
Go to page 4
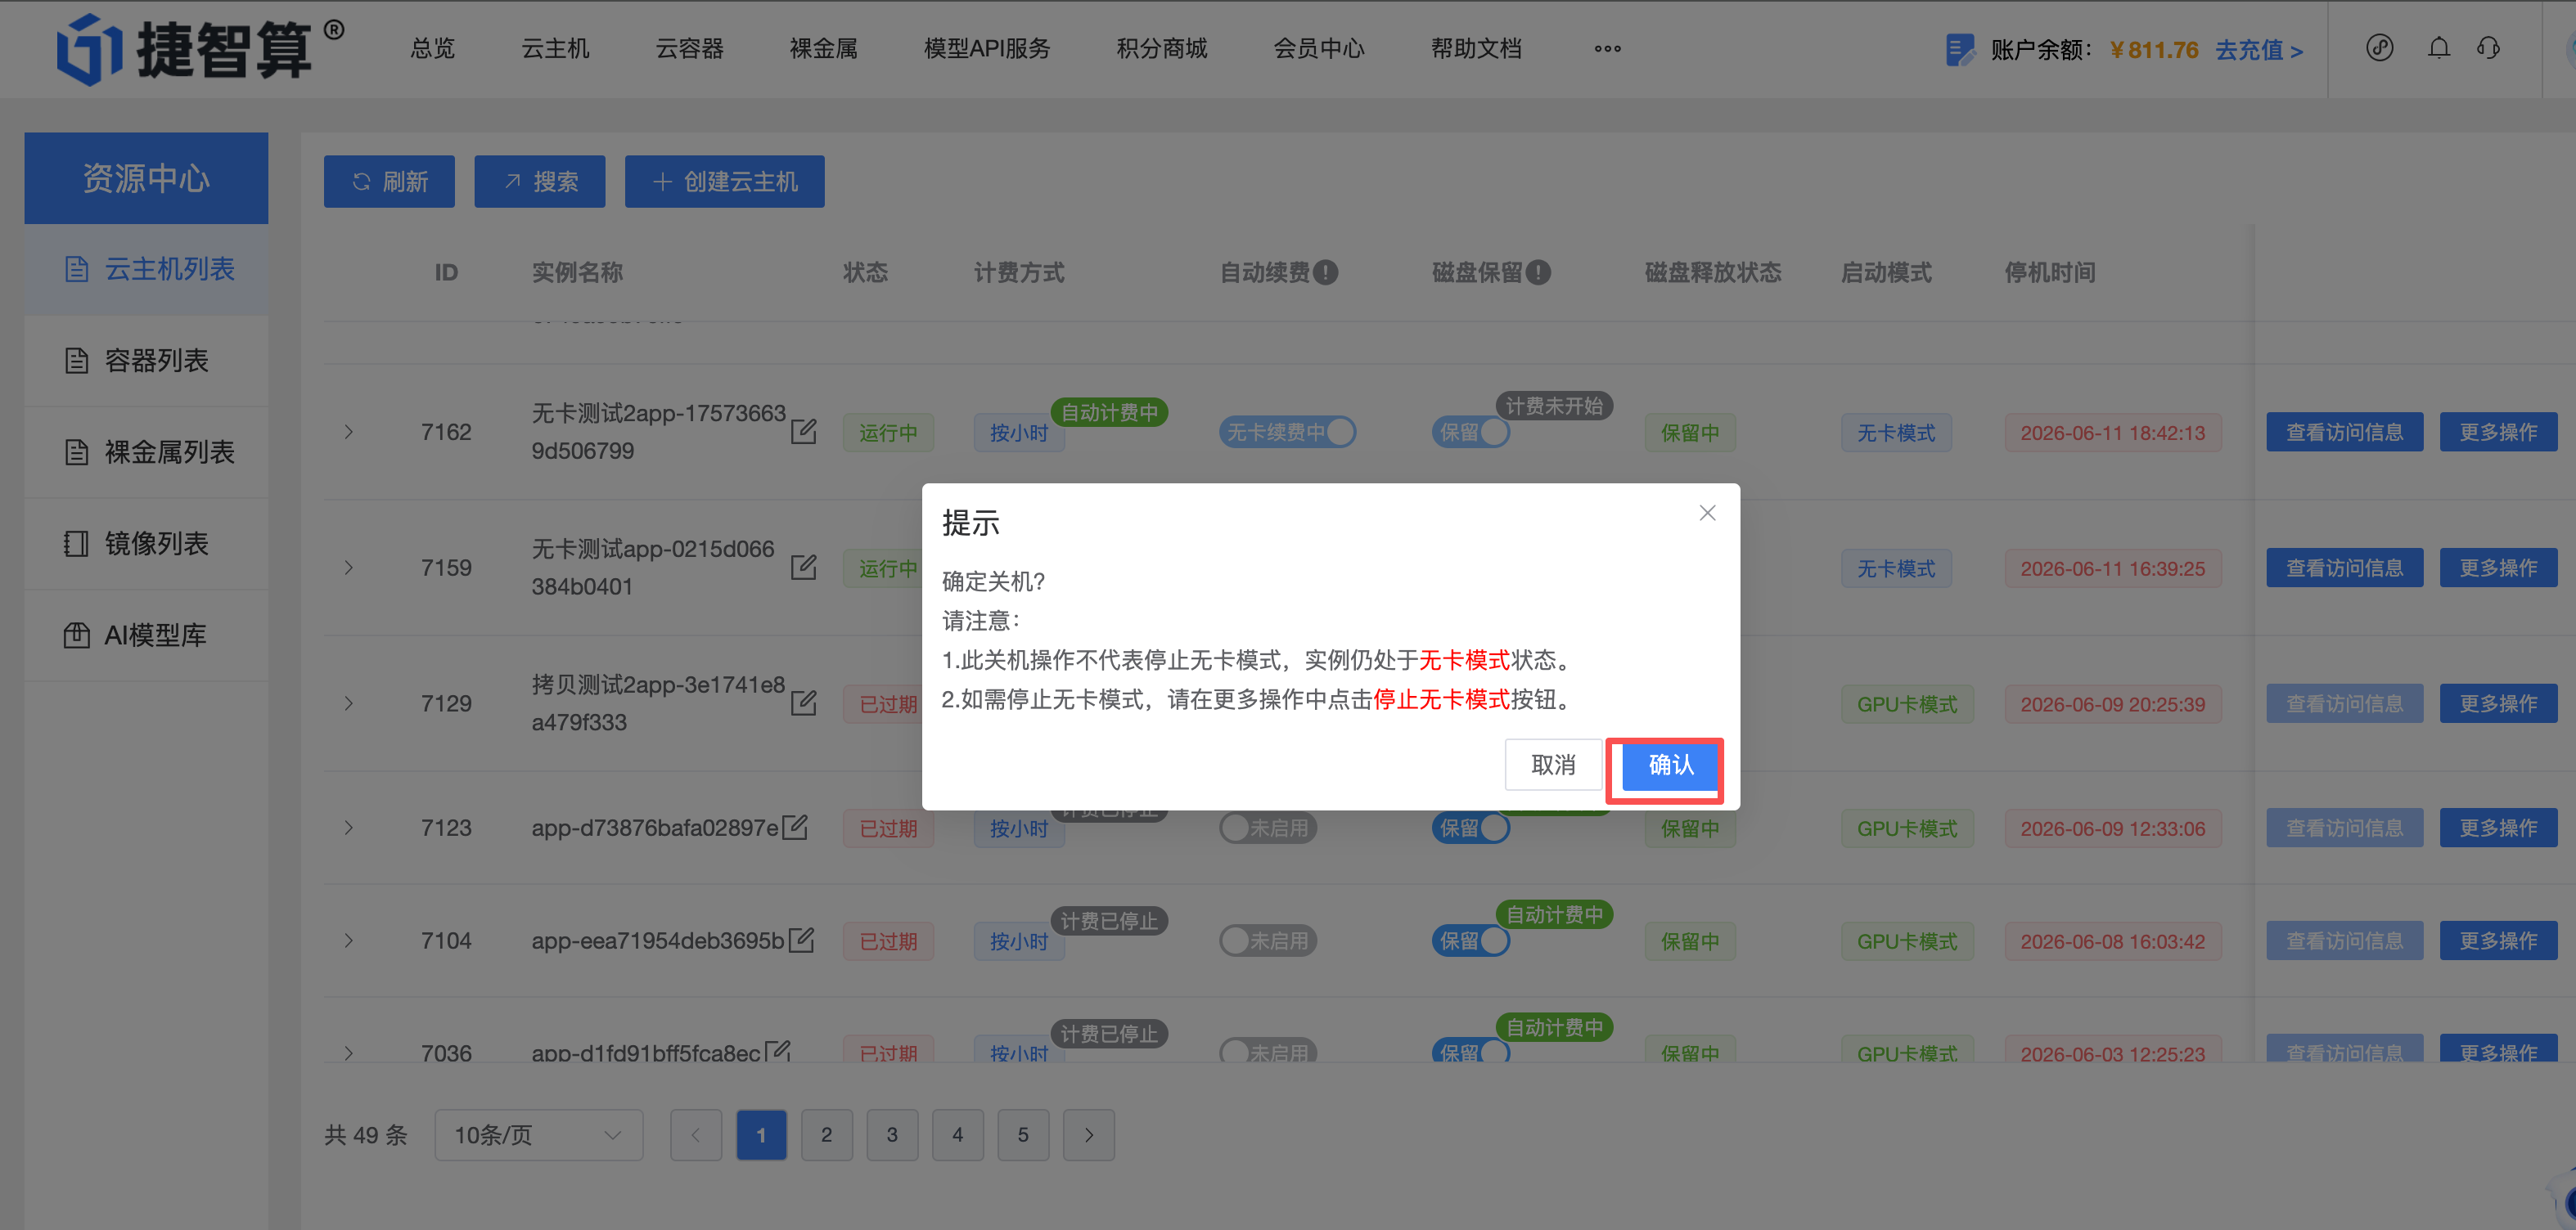[958, 1135]
